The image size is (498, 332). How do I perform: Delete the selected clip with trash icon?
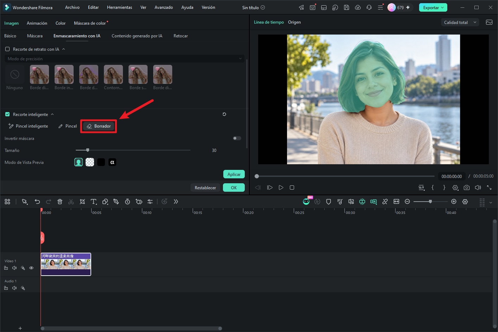click(60, 202)
